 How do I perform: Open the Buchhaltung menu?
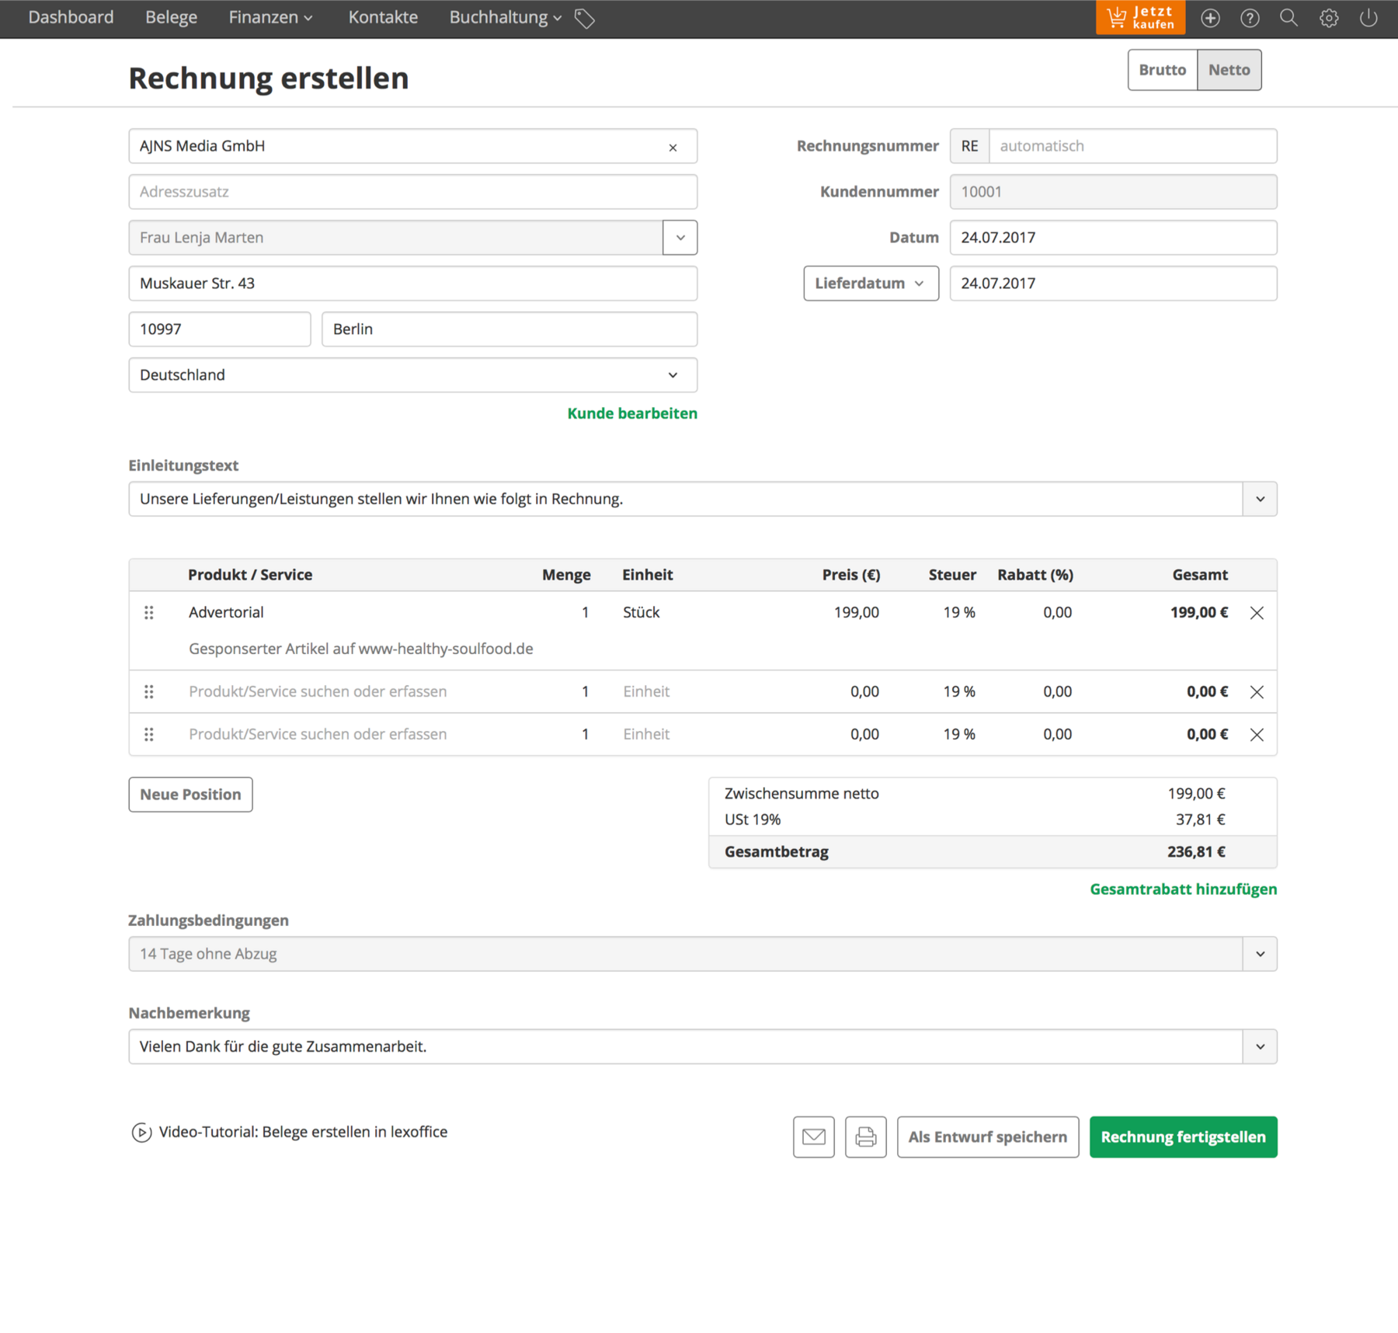(505, 17)
